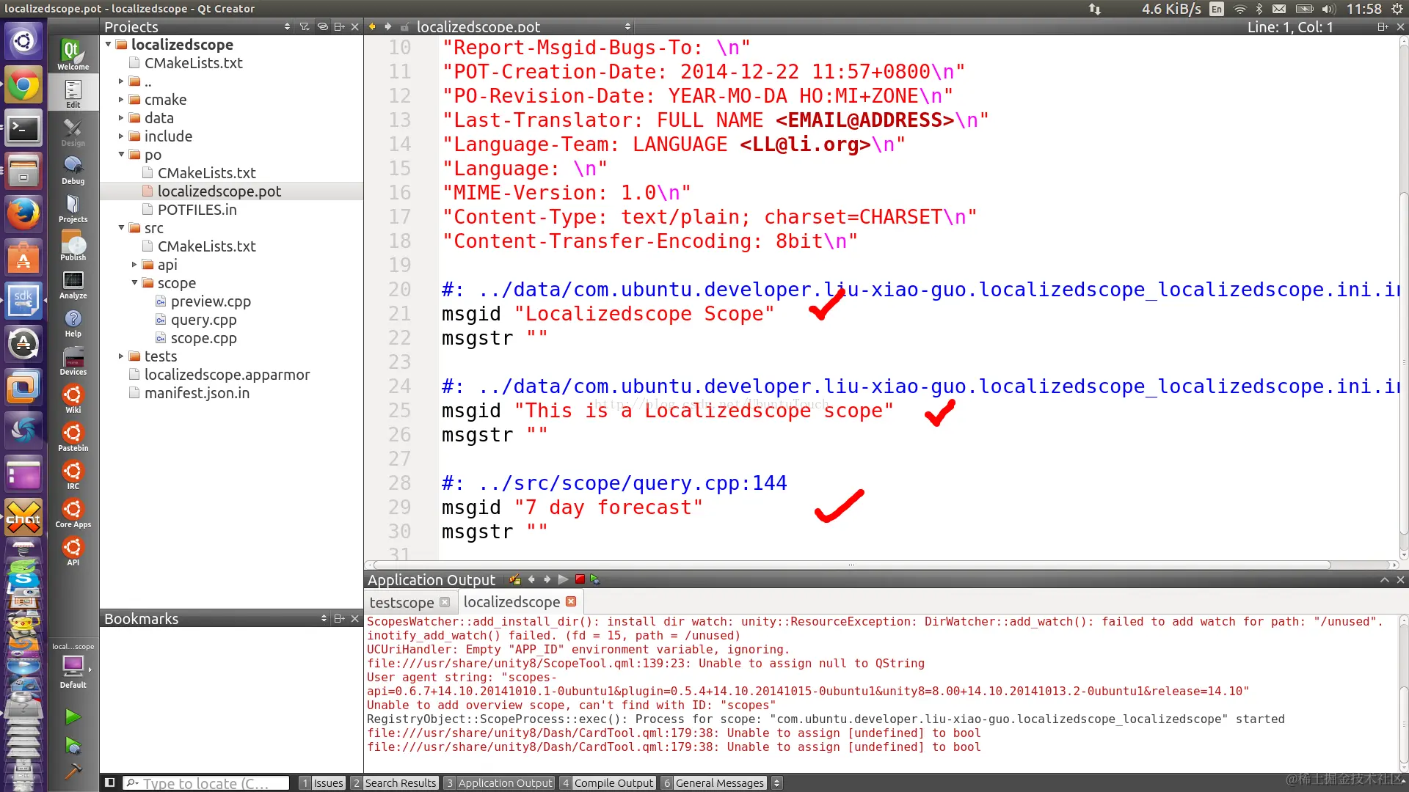The width and height of the screenshot is (1409, 792).
Task: Collapse the po folder
Action: (x=121, y=154)
